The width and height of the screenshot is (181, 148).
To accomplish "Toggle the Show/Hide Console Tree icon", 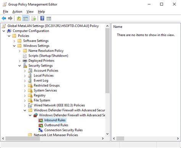I will pos(25,19).
